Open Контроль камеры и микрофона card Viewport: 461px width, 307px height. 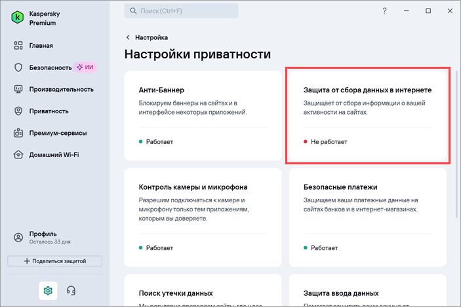[203, 217]
